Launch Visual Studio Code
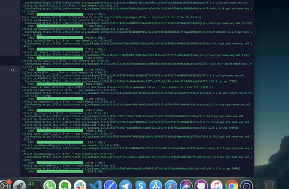The width and height of the screenshot is (289, 189). point(95,185)
